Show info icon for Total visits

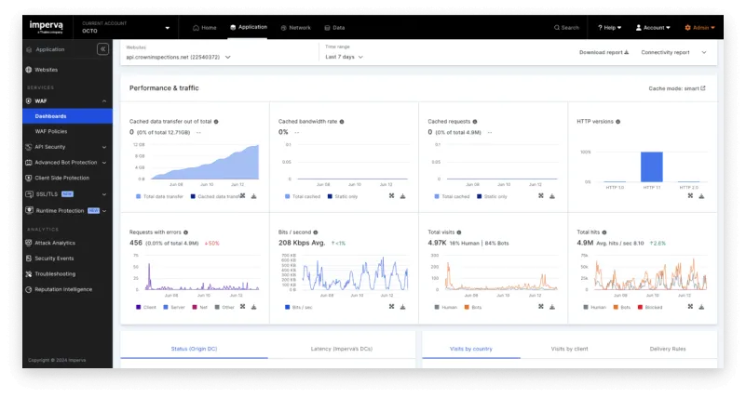pos(459,232)
